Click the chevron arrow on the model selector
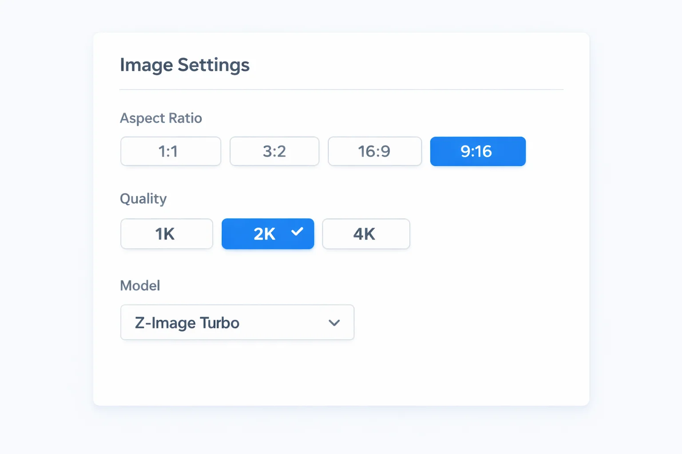Screen dimensions: 682x454 tap(334, 323)
